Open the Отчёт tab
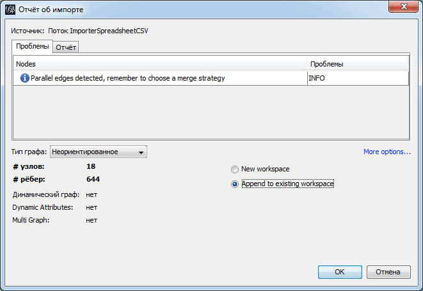The width and height of the screenshot is (423, 291). (x=66, y=47)
